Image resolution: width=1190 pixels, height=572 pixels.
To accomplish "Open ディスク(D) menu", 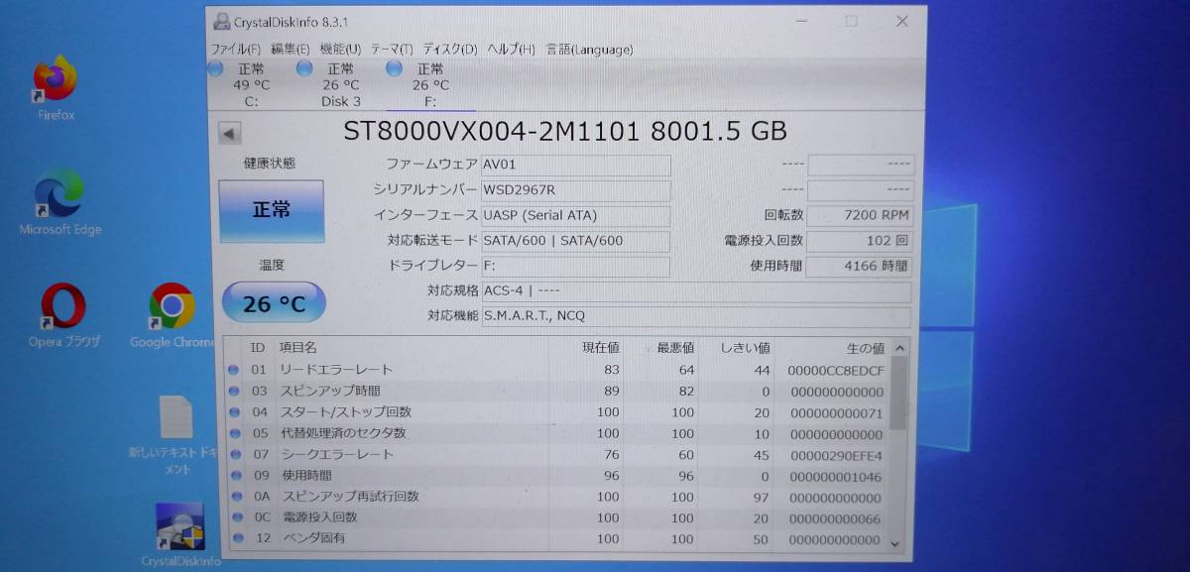I will [449, 49].
